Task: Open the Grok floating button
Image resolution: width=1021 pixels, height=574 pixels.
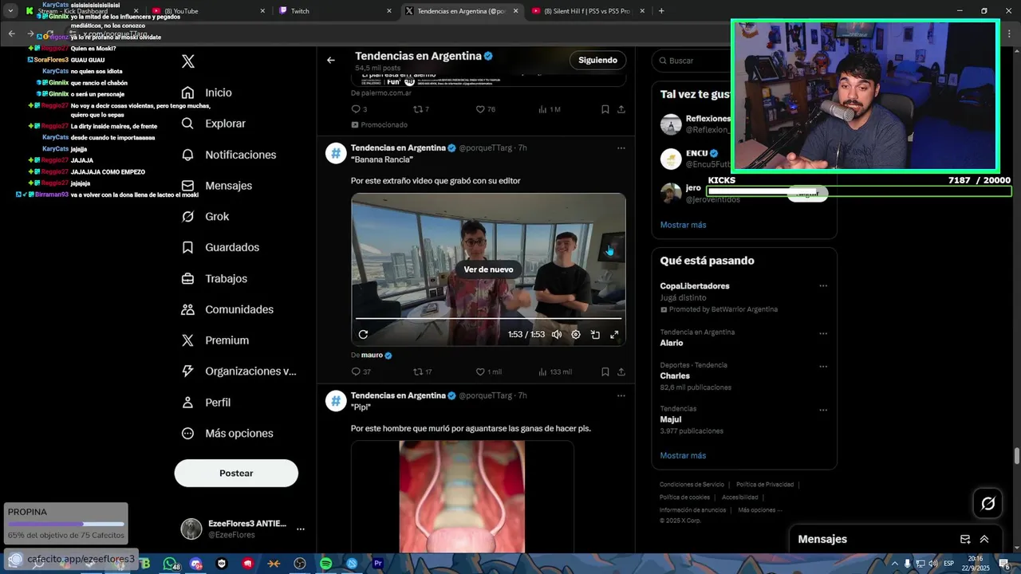Action: pos(988,503)
